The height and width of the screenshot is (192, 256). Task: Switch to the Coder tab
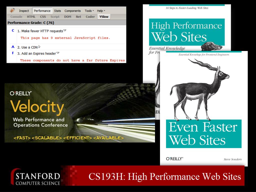pyautogui.click(x=90, y=17)
